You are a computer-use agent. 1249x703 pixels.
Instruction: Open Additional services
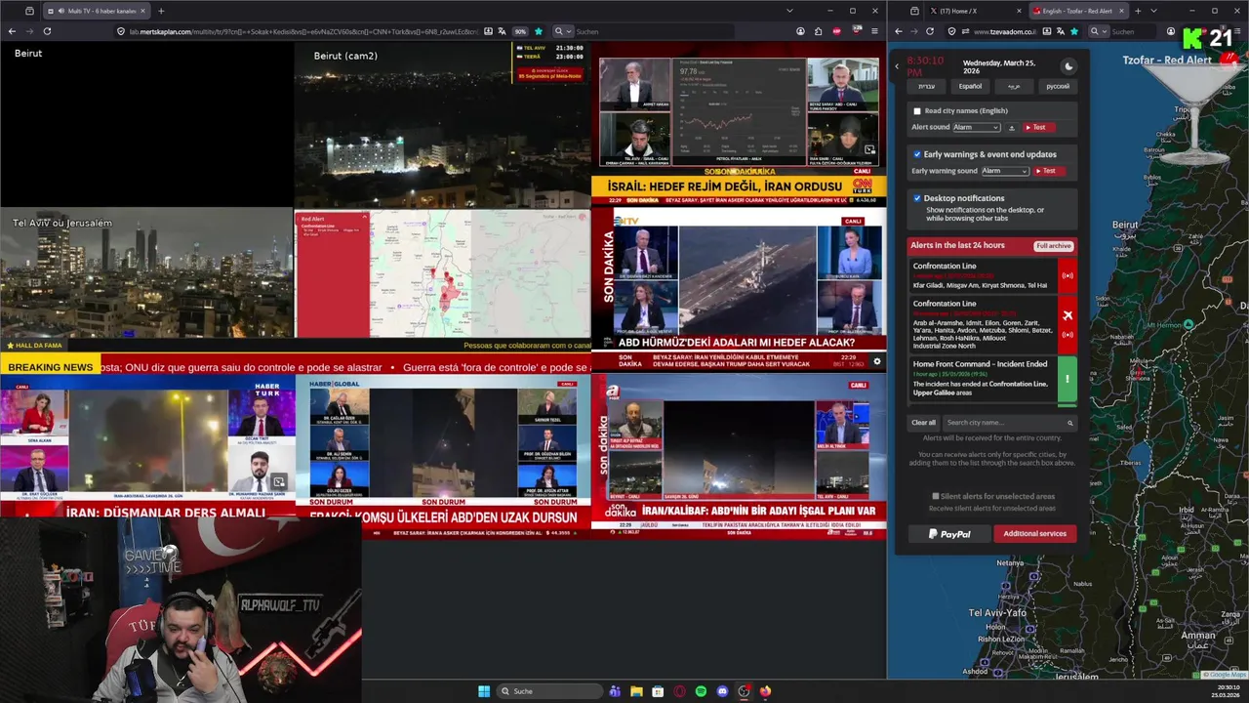point(1034,534)
